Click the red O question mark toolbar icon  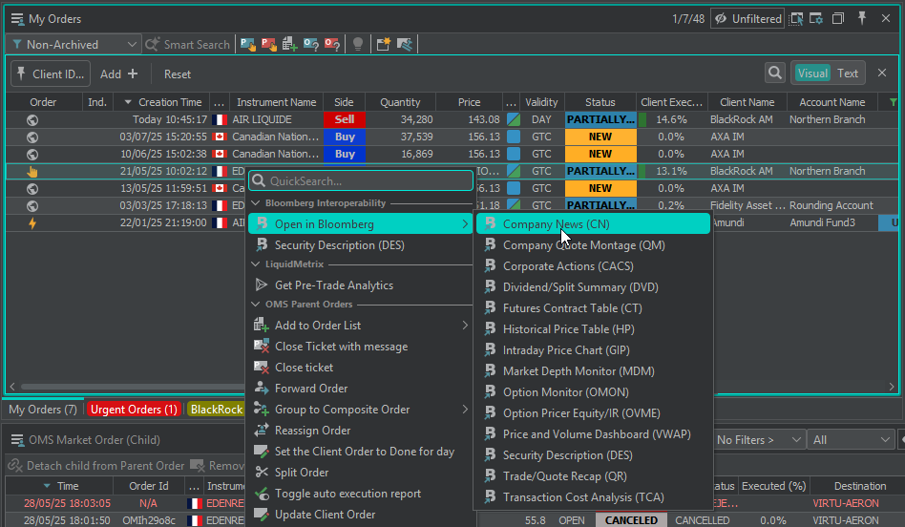[x=332, y=45]
